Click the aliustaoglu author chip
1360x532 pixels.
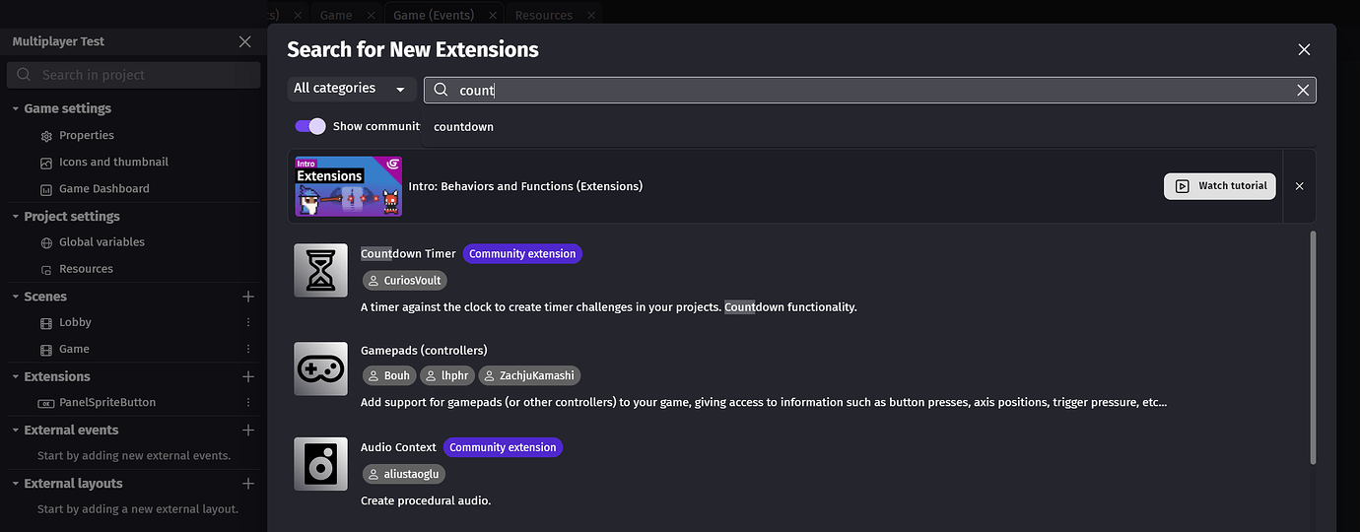pos(404,474)
